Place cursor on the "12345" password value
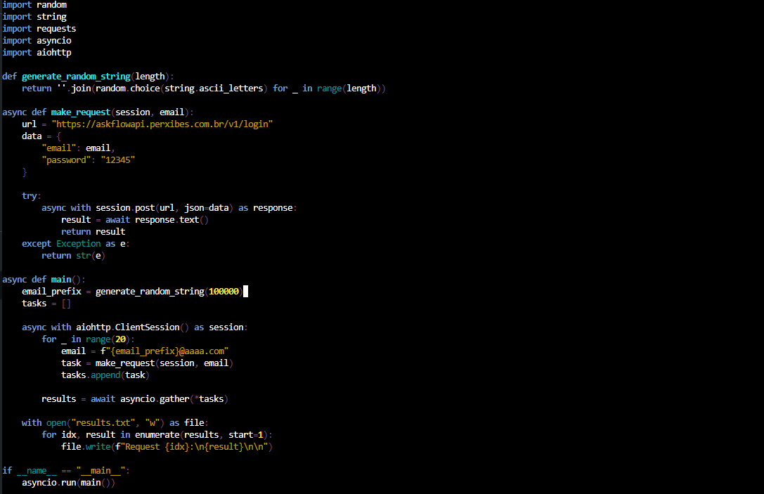The width and height of the screenshot is (764, 494). click(x=117, y=160)
